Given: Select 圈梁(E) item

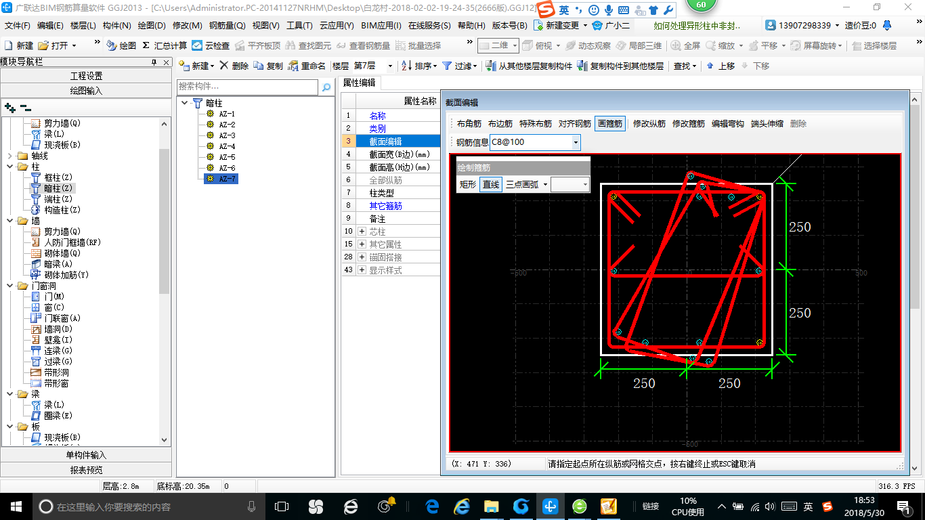Looking at the screenshot, I should pyautogui.click(x=52, y=416).
